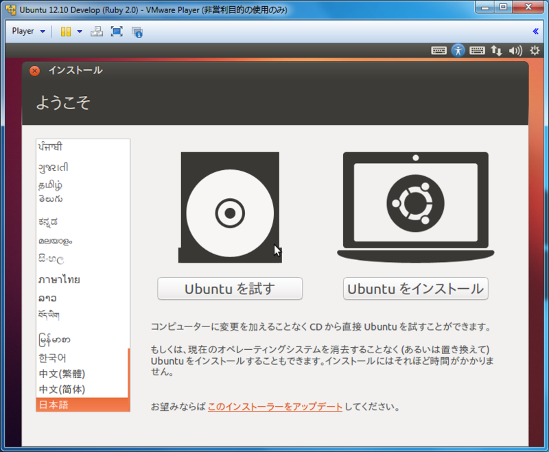Click the first keyboard indicator icon

(439, 51)
